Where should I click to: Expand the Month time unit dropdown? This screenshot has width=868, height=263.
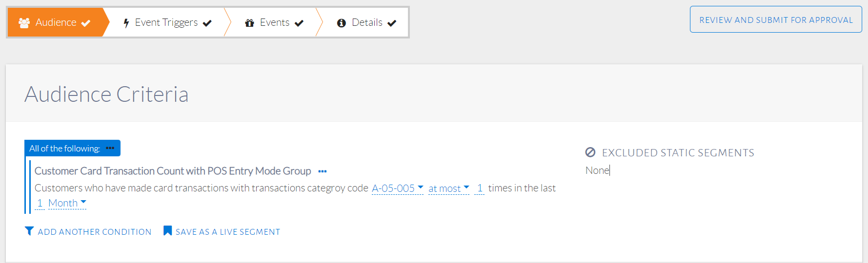tap(67, 203)
